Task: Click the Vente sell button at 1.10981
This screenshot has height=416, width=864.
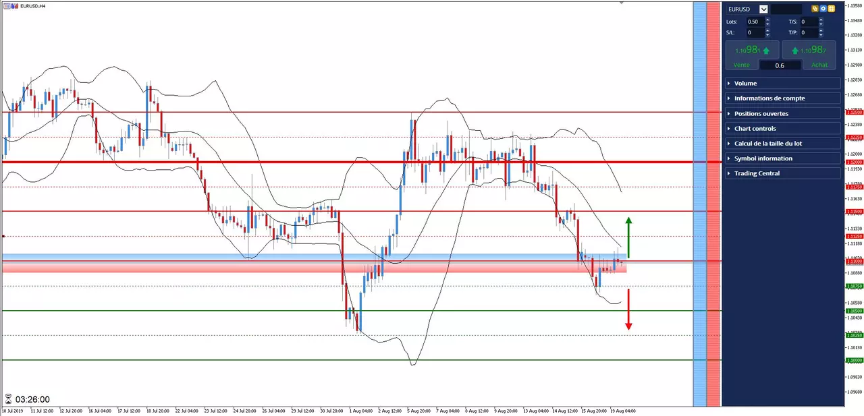Action: coord(752,55)
